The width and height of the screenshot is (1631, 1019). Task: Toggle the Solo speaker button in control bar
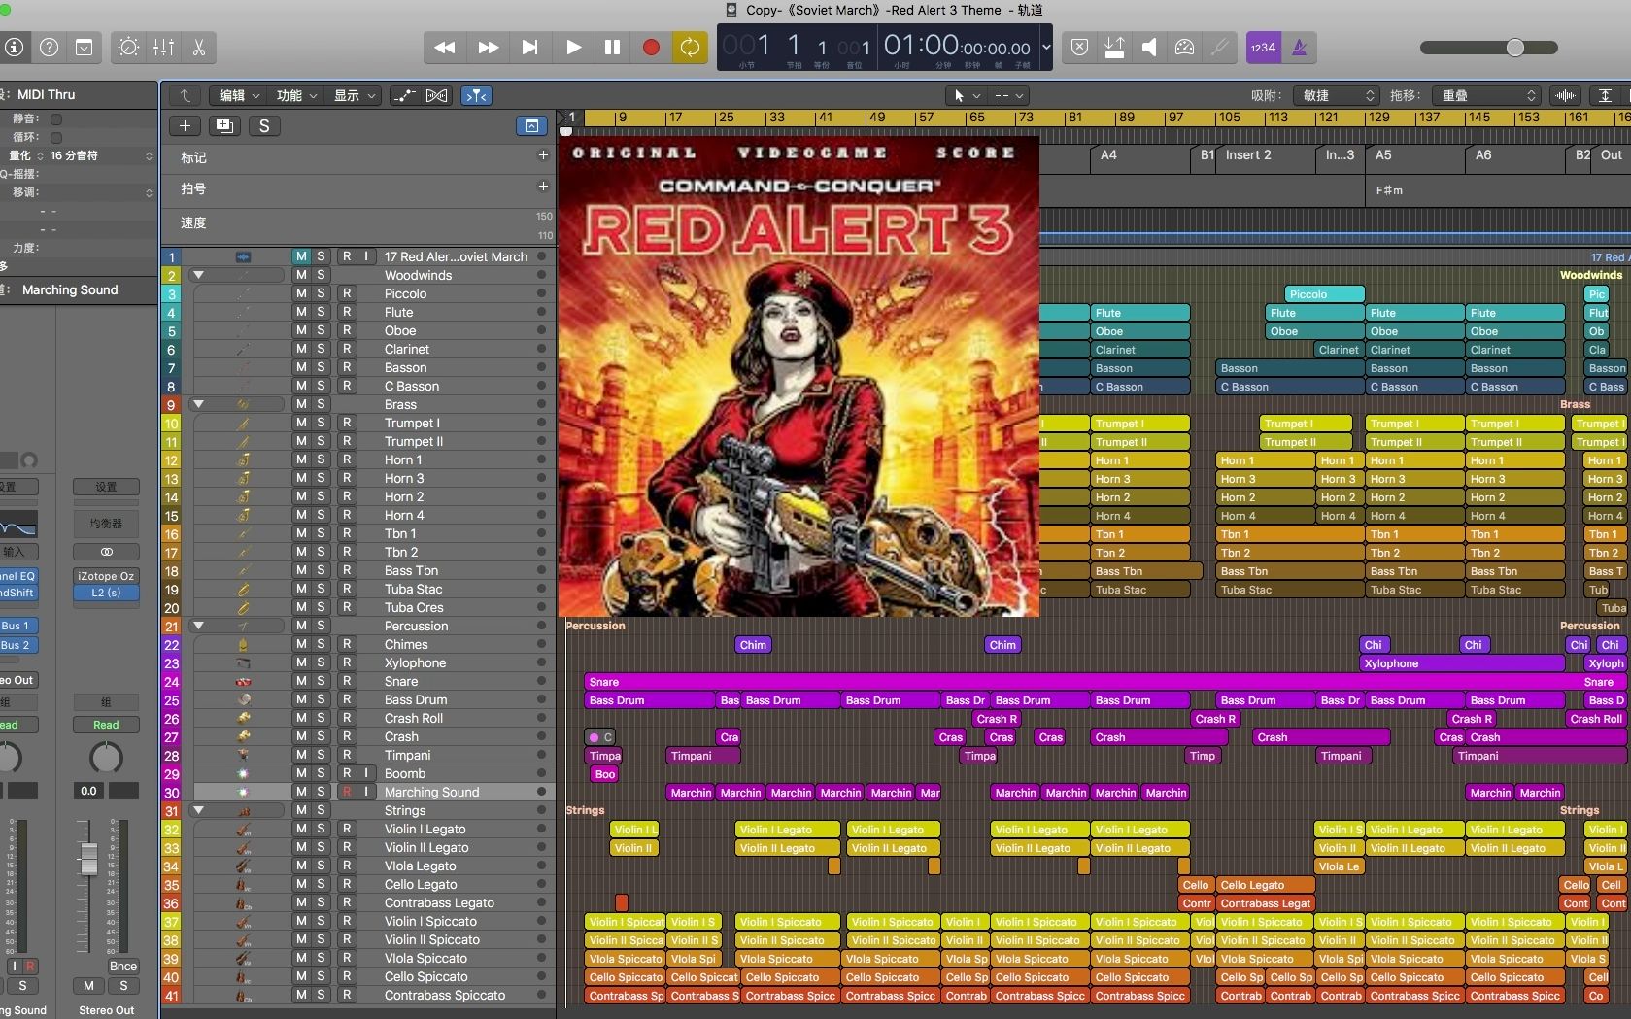[x=1149, y=47]
